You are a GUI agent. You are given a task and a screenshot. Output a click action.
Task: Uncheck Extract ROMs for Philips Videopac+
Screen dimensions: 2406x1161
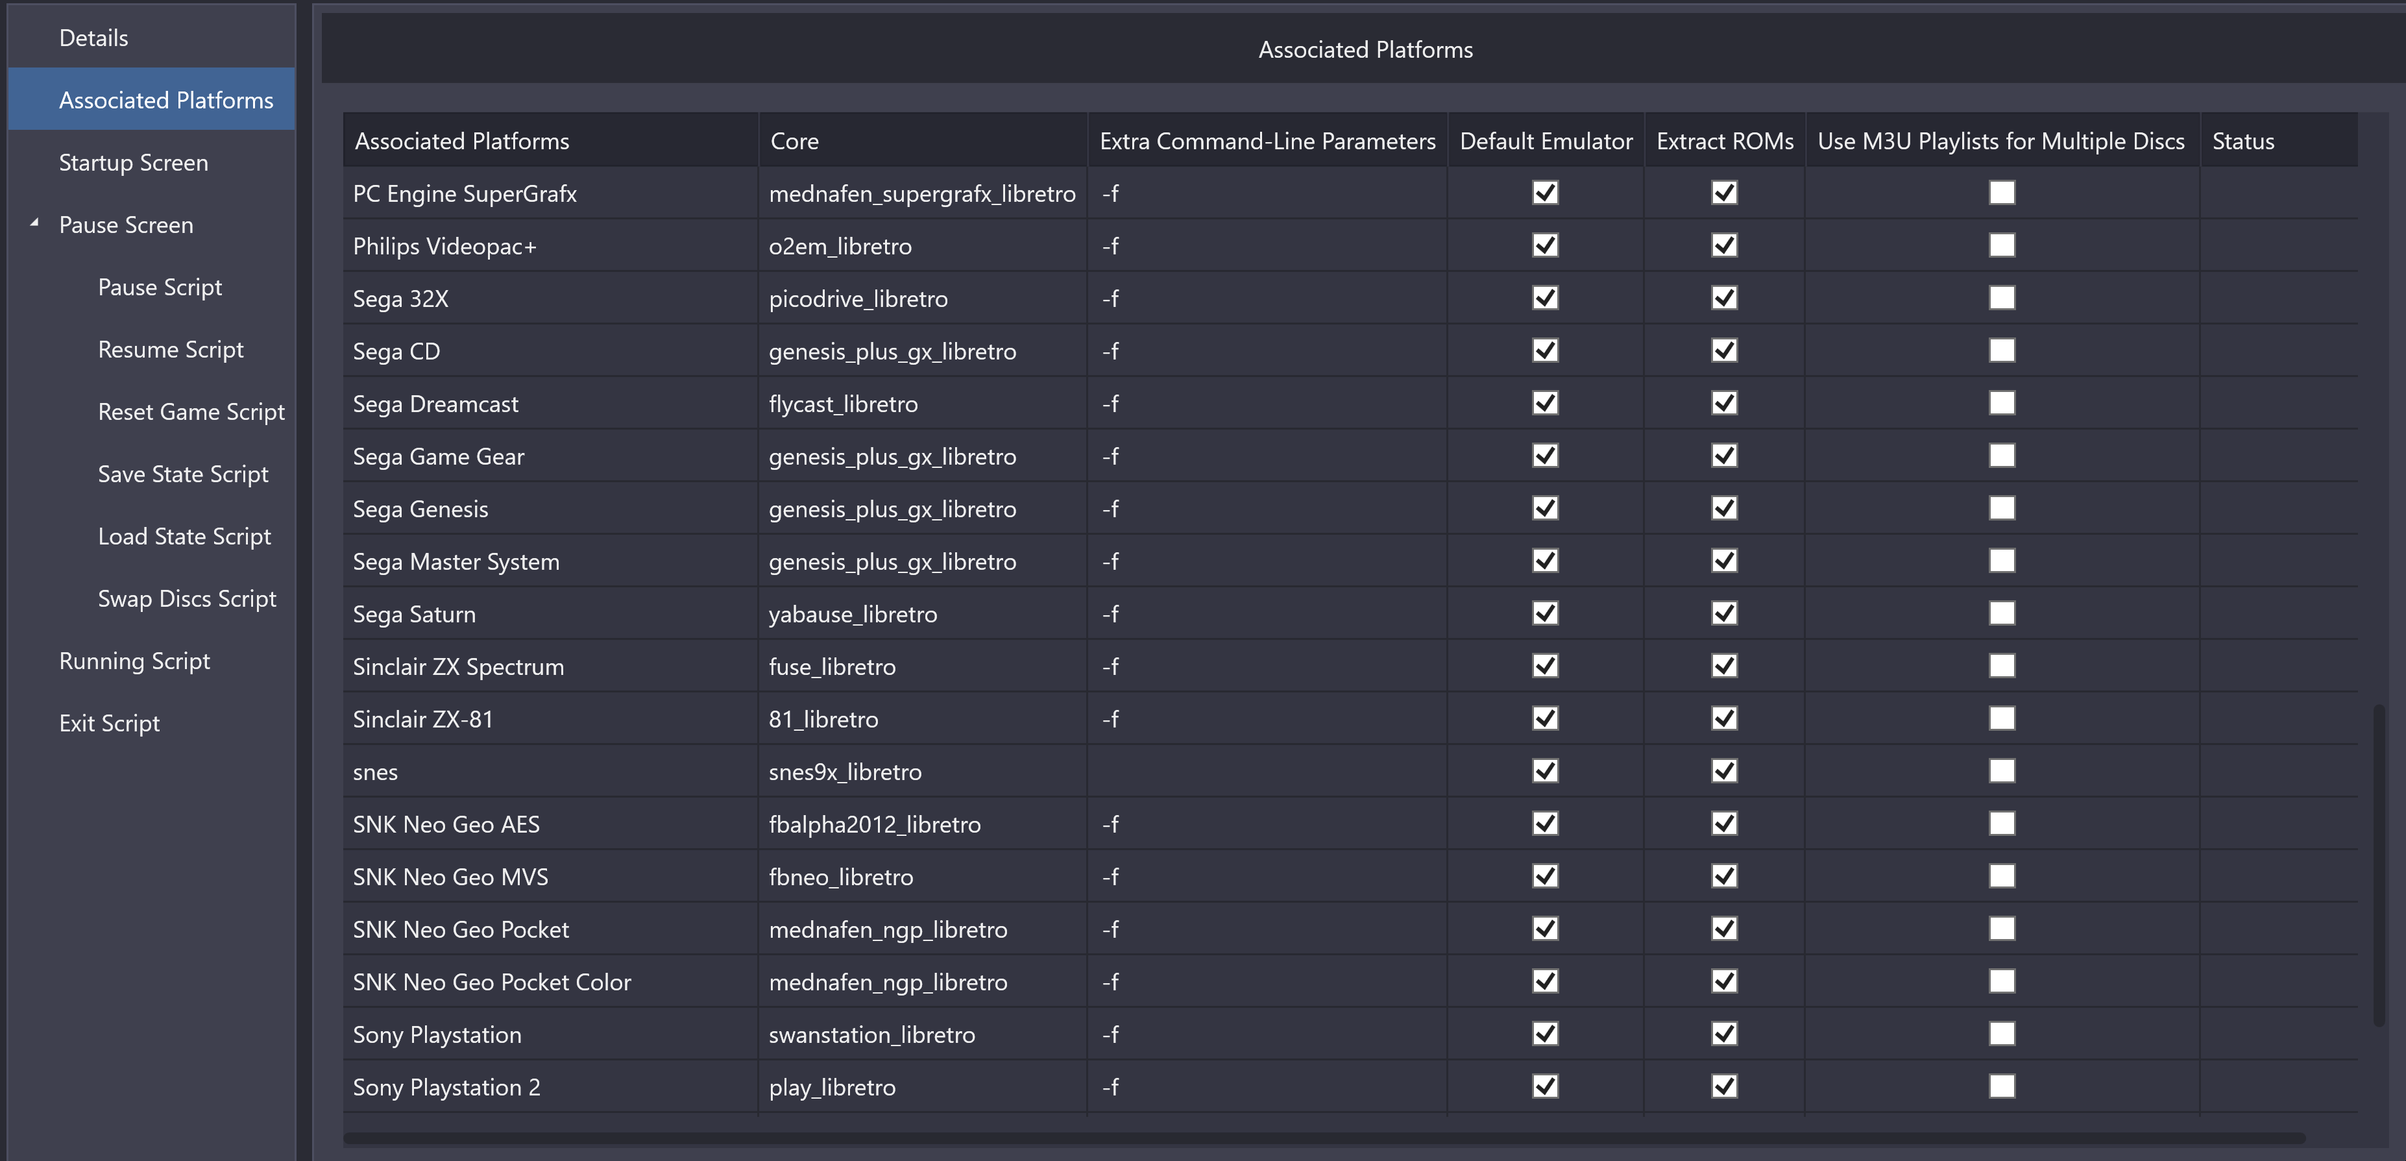(x=1724, y=245)
